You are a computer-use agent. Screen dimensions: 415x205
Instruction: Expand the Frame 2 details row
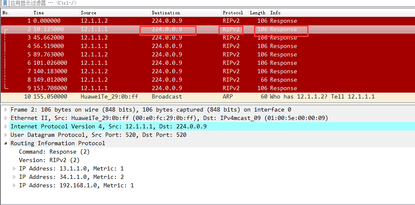(x=6, y=109)
